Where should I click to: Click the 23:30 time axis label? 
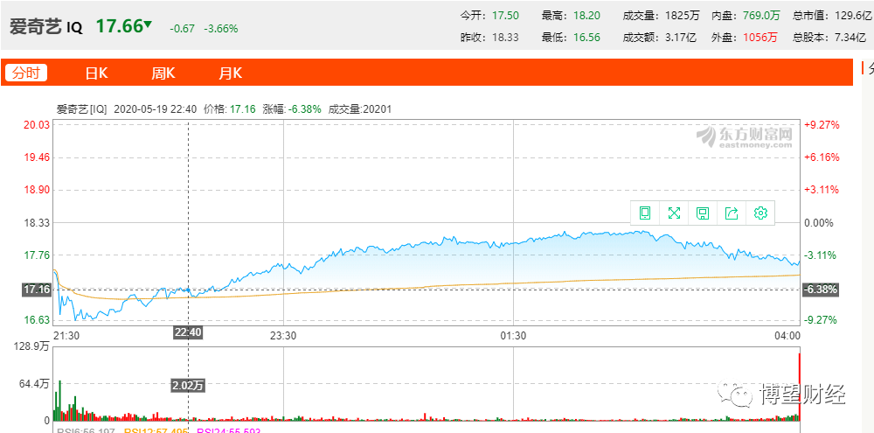(x=284, y=335)
